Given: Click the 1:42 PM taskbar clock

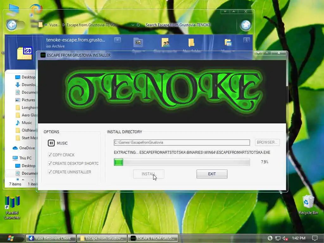Looking at the screenshot, I should (299, 238).
